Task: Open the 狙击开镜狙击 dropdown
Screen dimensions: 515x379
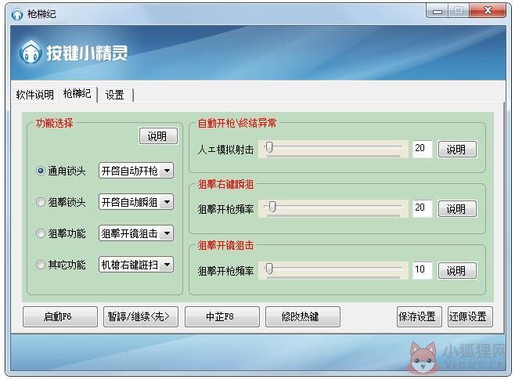Action: 136,233
